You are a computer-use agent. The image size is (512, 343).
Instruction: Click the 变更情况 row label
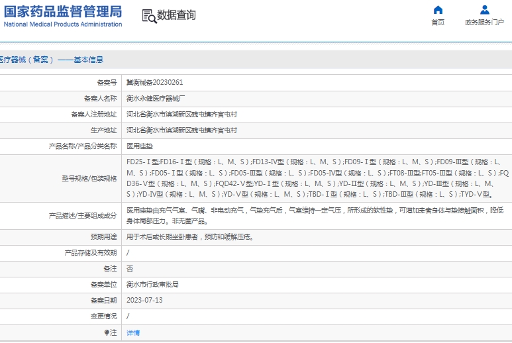pos(103,317)
